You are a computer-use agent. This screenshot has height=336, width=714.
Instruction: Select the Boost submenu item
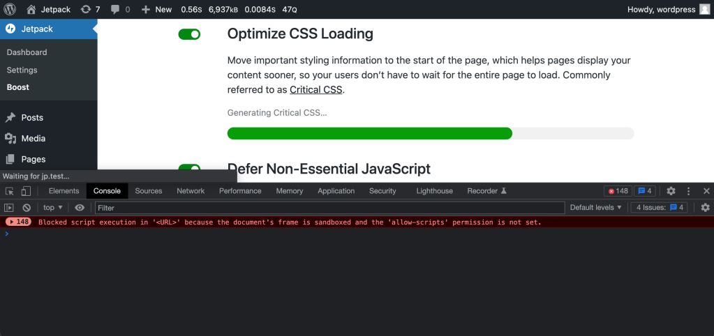pyautogui.click(x=17, y=87)
